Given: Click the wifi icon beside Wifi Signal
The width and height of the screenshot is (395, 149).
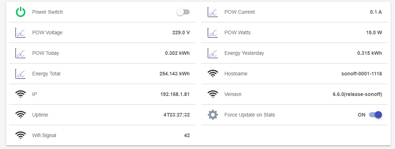Looking at the screenshot, I should point(21,135).
